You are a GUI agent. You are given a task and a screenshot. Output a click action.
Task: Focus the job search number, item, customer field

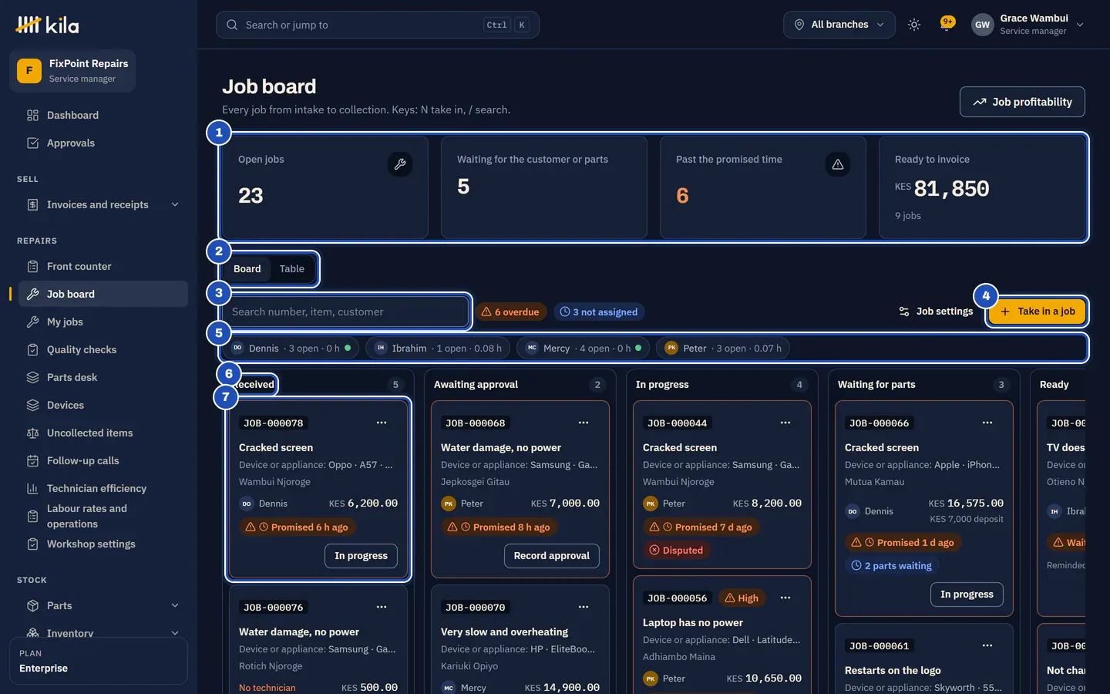(x=346, y=312)
